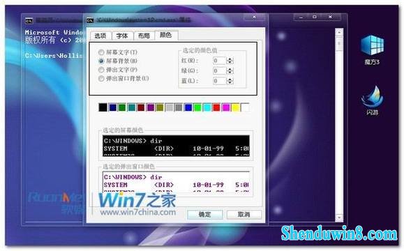The height and width of the screenshot is (251, 404).
Task: Adjust the green (绿) value spinner
Action: pos(230,71)
